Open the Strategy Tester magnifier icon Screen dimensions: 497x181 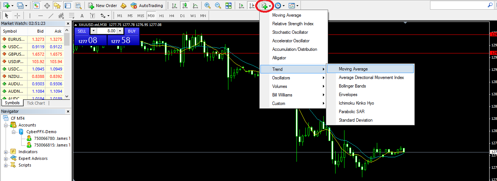coord(78,6)
